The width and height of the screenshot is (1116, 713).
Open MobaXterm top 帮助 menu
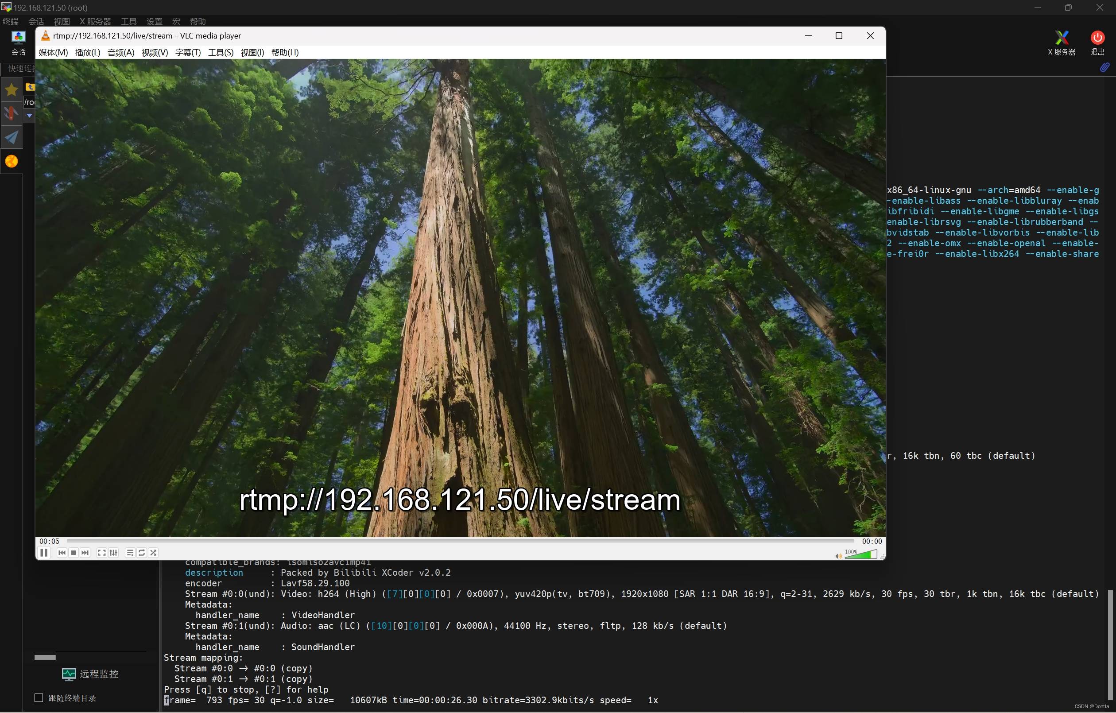click(198, 21)
